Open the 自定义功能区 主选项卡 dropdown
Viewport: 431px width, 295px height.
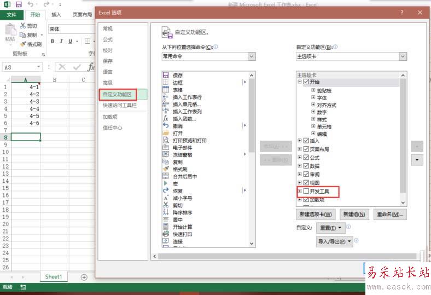pos(403,56)
